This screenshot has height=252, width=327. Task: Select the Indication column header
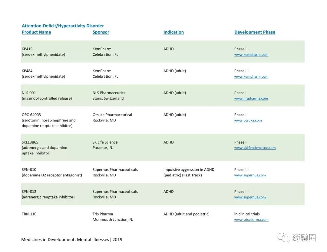(173, 32)
